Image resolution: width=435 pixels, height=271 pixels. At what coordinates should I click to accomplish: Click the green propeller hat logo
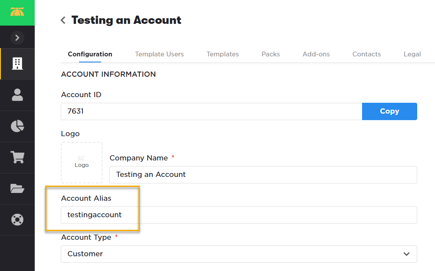17,12
